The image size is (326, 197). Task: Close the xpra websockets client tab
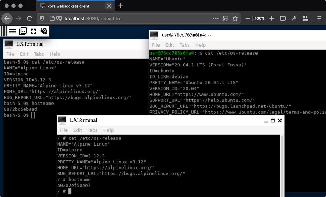[x=108, y=6]
